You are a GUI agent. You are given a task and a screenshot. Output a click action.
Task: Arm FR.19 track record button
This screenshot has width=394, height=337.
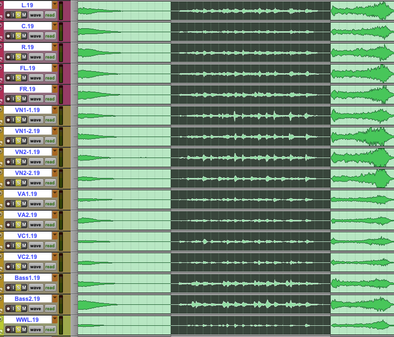point(8,99)
